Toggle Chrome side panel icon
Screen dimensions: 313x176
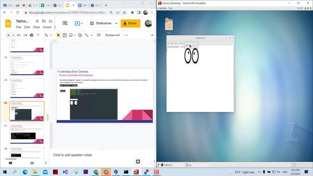click(x=139, y=12)
